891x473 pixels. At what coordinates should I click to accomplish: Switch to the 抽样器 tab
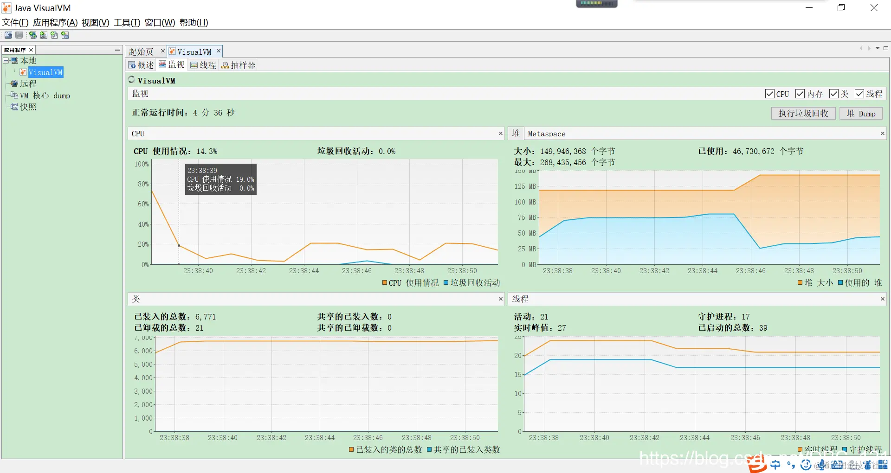coord(239,65)
